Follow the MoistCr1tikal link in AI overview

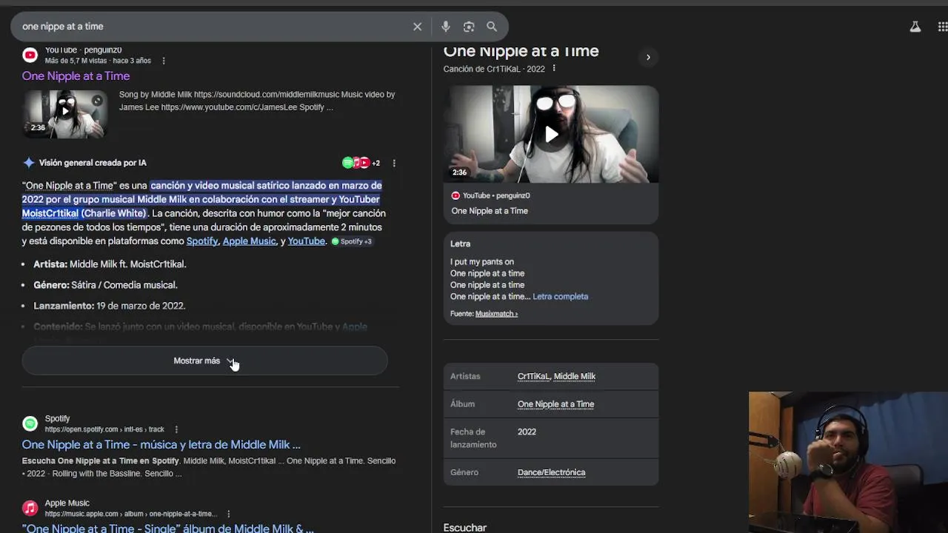pos(50,213)
